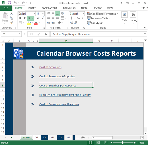148x145 pixels.
Task: Cut selection with the scissors icon
Action: pos(11,14)
